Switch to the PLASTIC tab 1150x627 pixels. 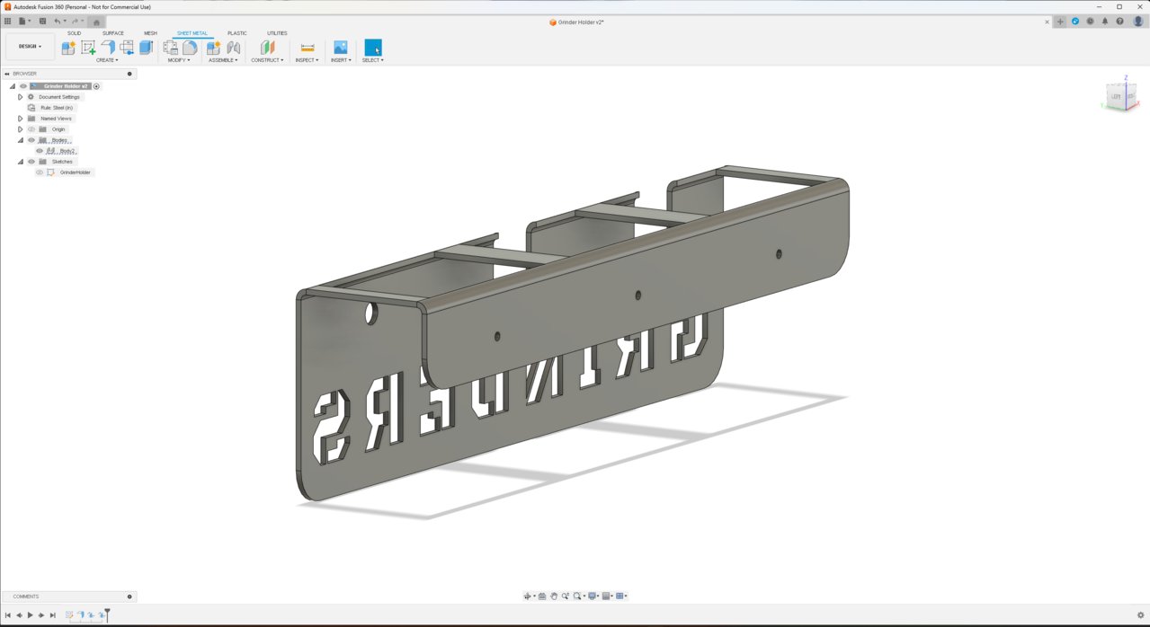pos(237,33)
